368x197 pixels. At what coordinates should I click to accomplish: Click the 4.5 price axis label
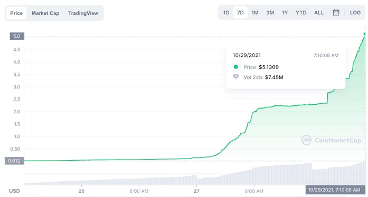point(17,50)
